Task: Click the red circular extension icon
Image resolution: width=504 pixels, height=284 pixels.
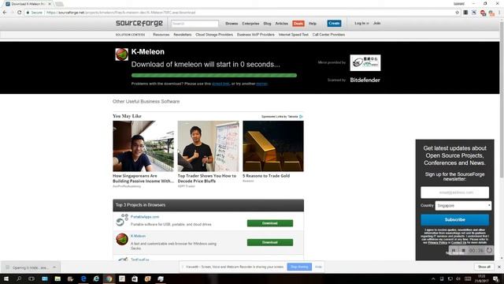Action: [x=483, y=13]
